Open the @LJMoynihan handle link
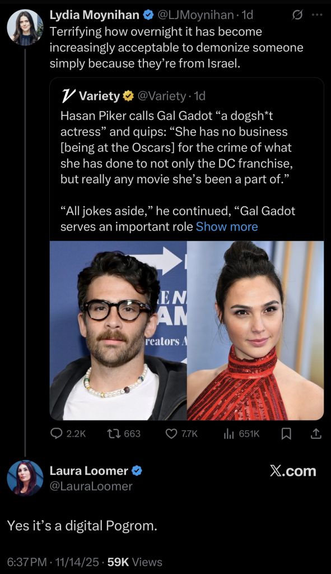This screenshot has height=574, width=331. pos(195,15)
